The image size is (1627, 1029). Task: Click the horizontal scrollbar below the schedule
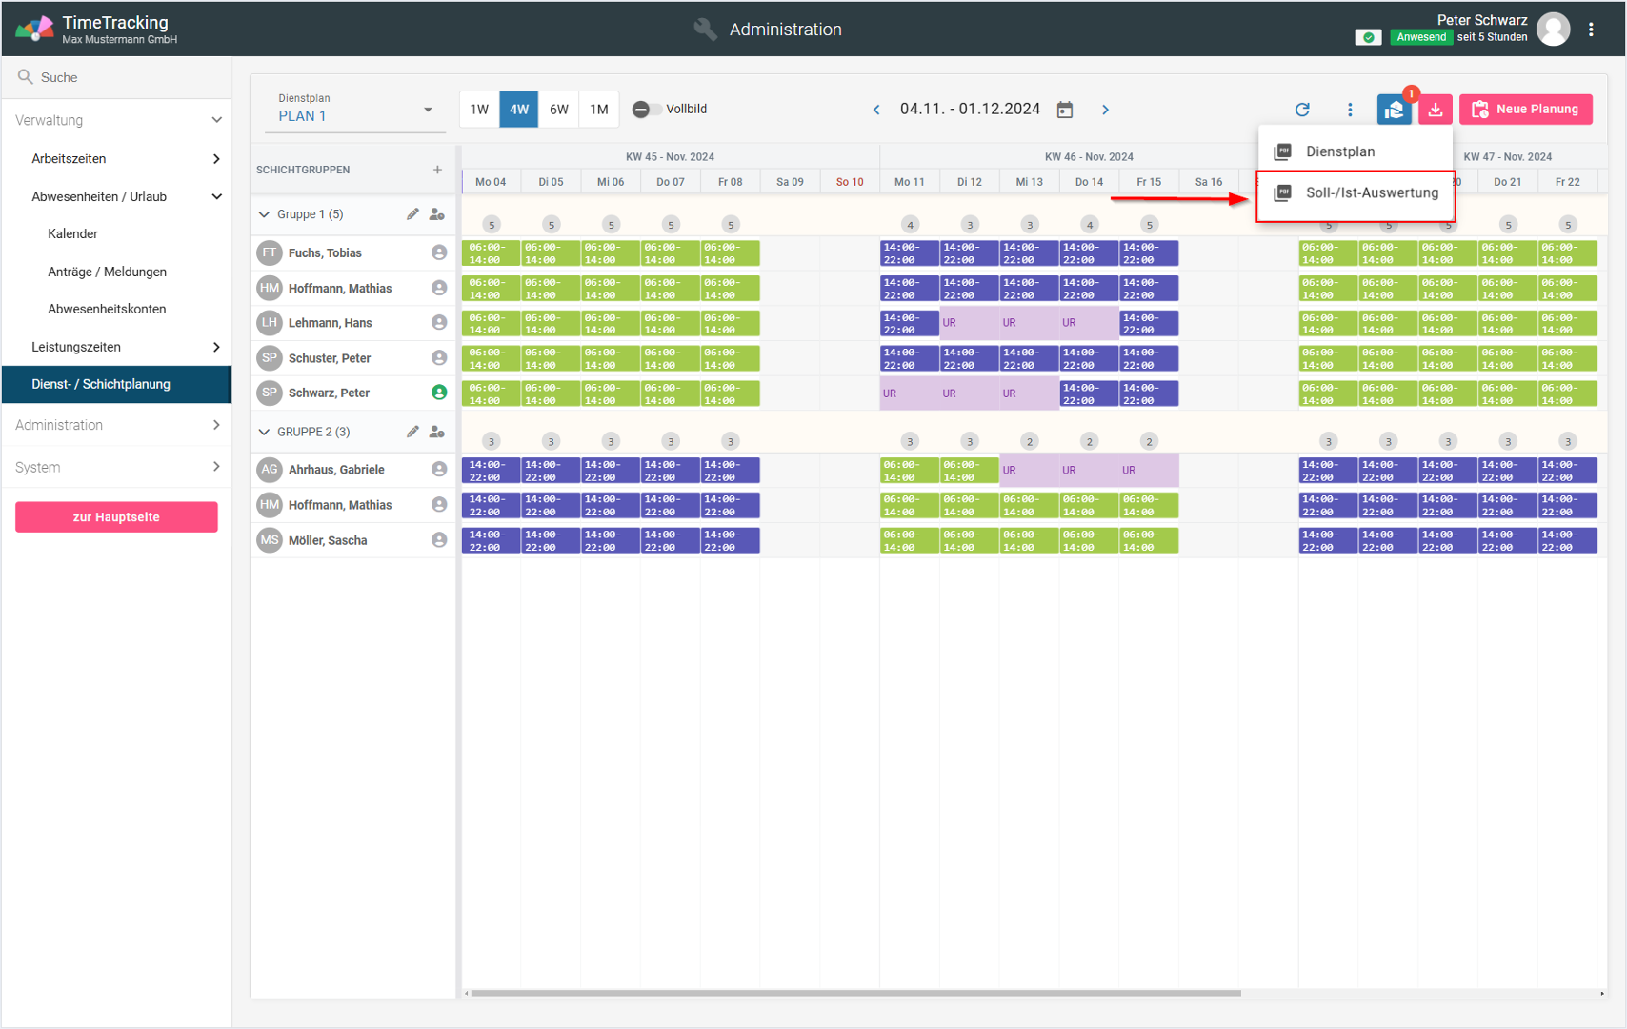pyautogui.click(x=855, y=993)
